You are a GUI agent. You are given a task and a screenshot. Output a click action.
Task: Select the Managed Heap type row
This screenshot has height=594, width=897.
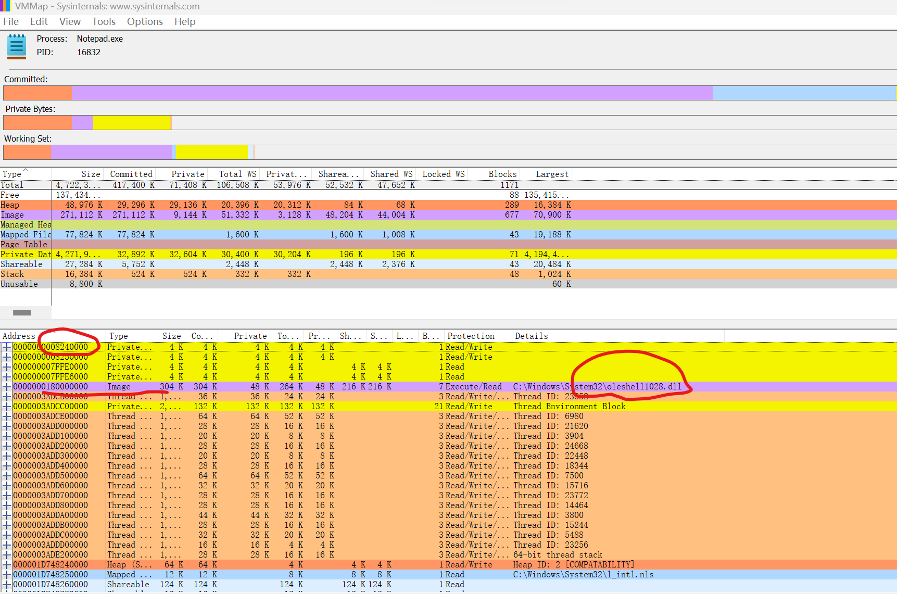coord(448,225)
